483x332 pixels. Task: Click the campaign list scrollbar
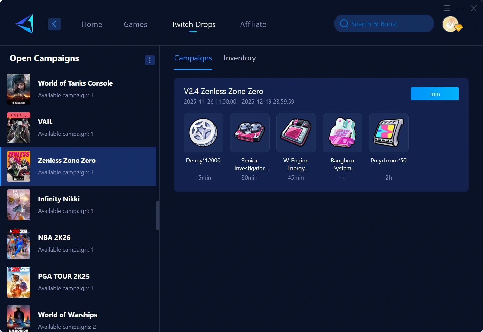[x=158, y=216]
